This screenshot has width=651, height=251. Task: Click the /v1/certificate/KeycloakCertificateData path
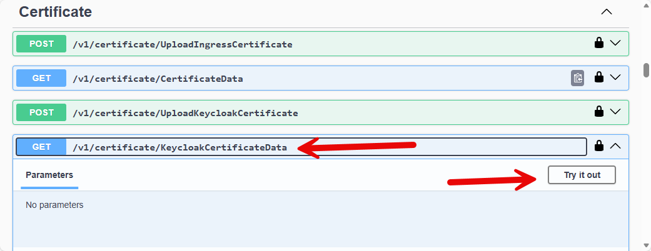click(180, 147)
